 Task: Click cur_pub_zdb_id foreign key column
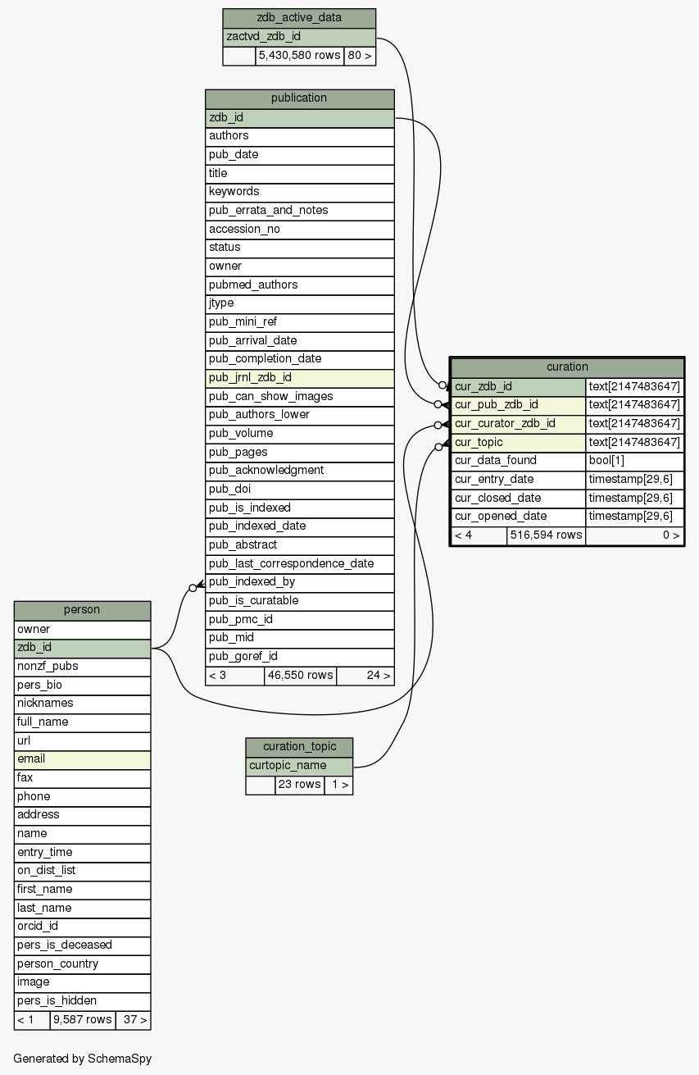[x=519, y=405]
